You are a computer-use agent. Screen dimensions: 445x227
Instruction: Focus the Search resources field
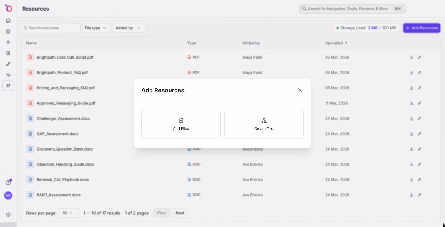(x=51, y=28)
